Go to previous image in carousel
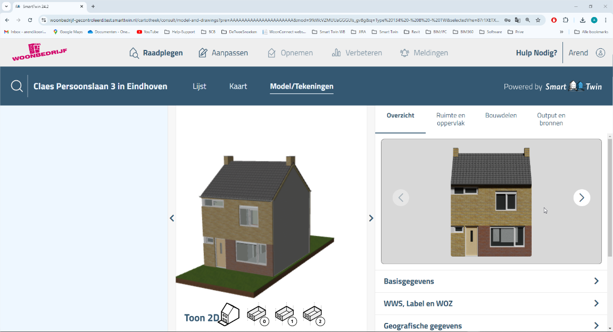The height and width of the screenshot is (332, 613). point(401,198)
